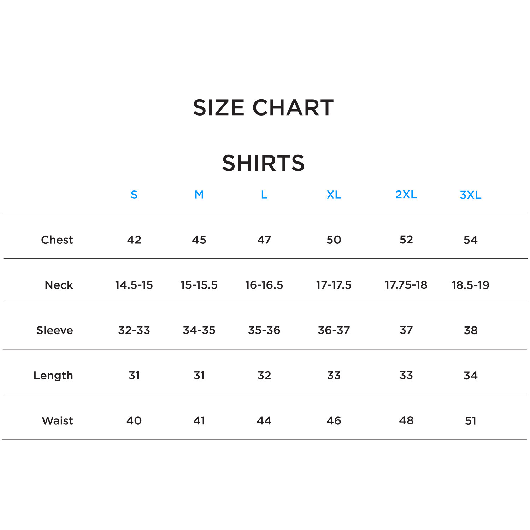Click the Waist row label

point(57,421)
